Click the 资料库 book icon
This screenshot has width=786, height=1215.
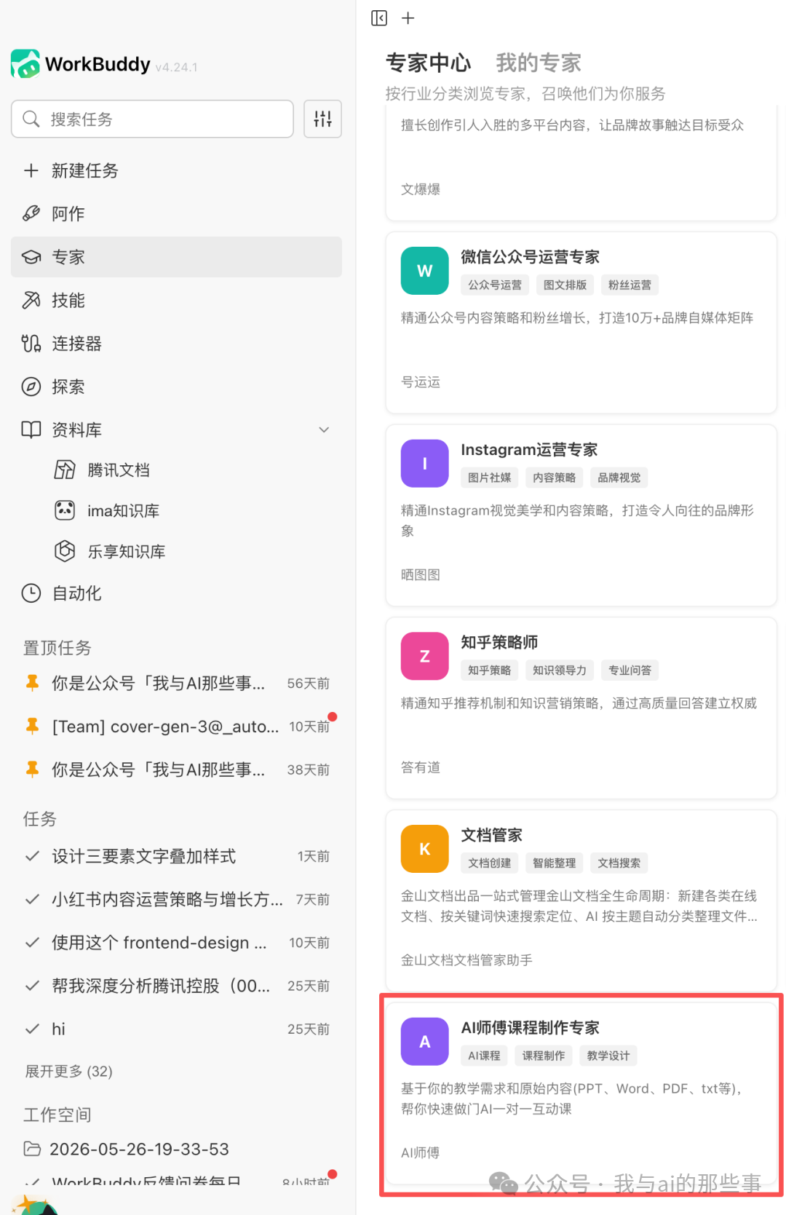coord(31,430)
